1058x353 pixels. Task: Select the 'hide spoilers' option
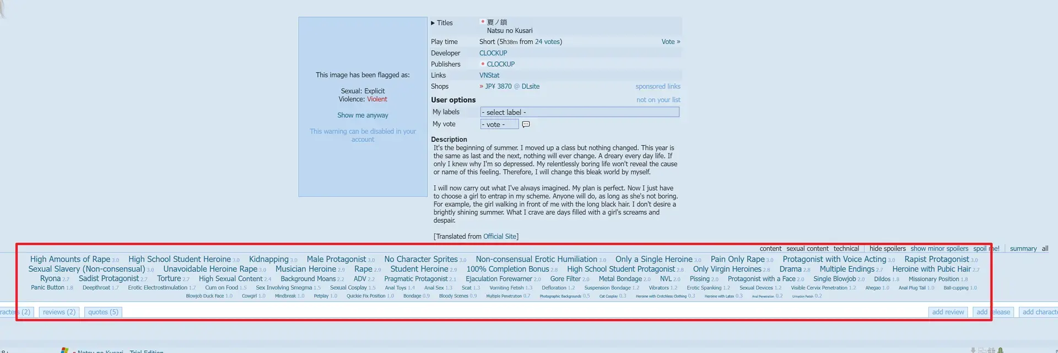point(888,249)
